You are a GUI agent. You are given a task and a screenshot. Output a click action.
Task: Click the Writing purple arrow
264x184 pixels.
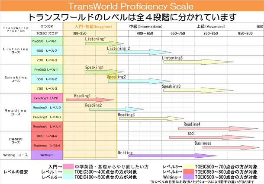(x=173, y=156)
